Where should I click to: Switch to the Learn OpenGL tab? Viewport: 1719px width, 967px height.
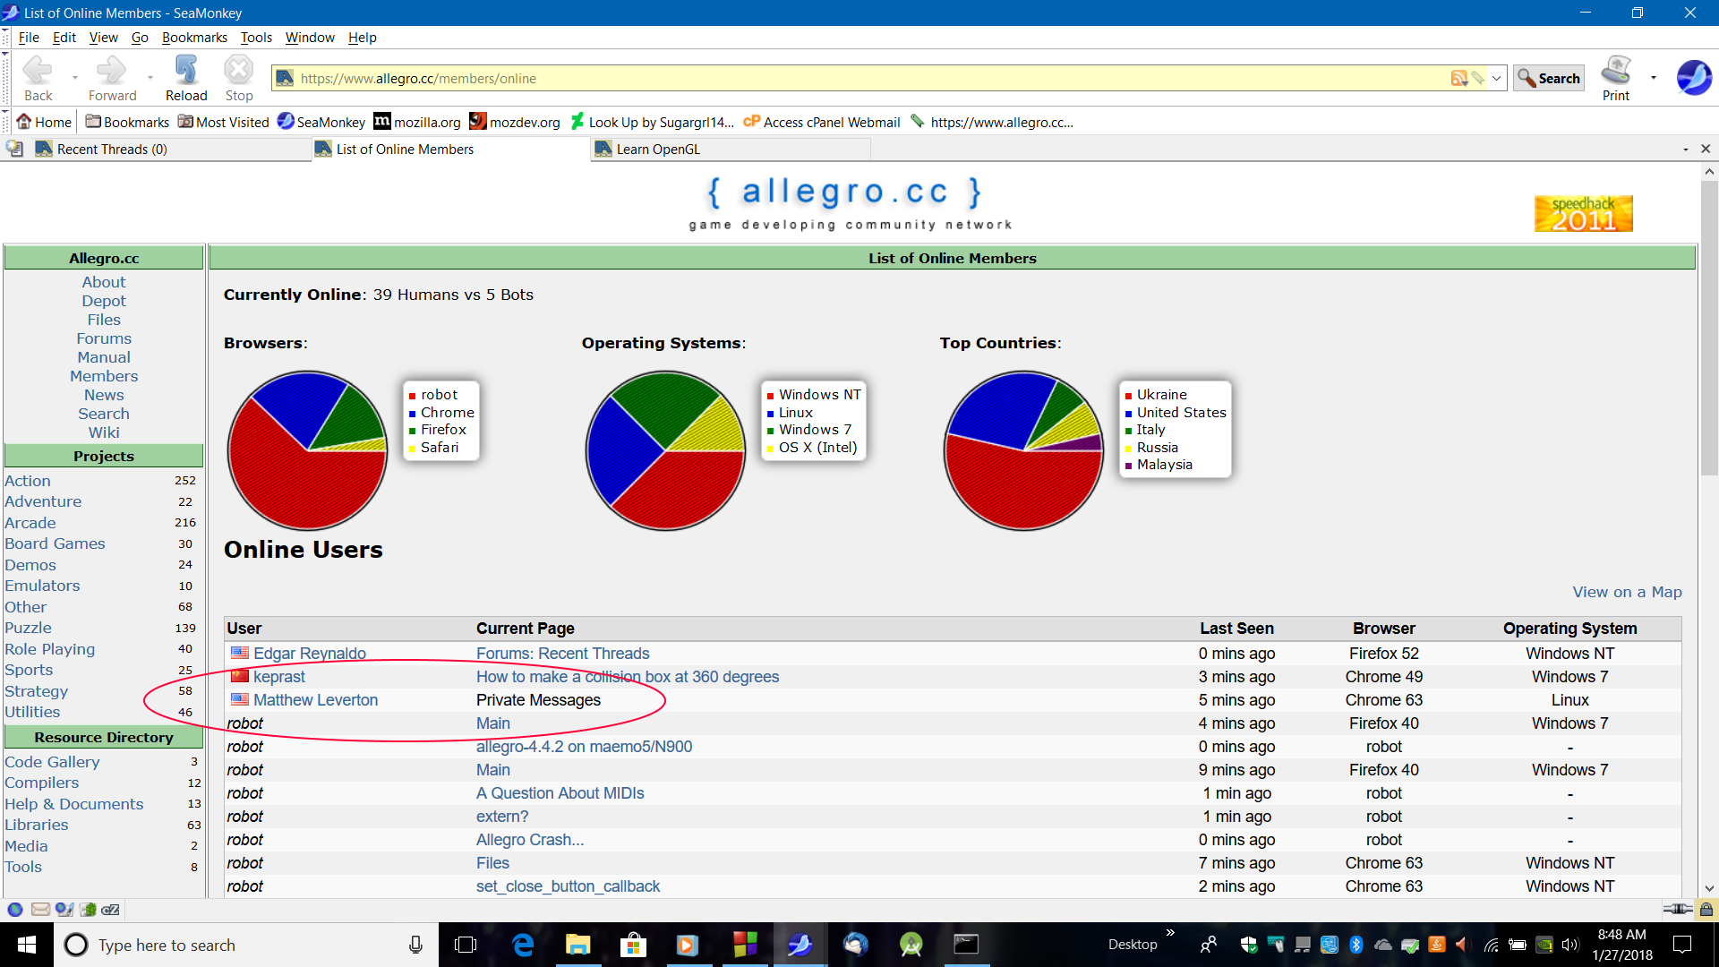tap(658, 150)
